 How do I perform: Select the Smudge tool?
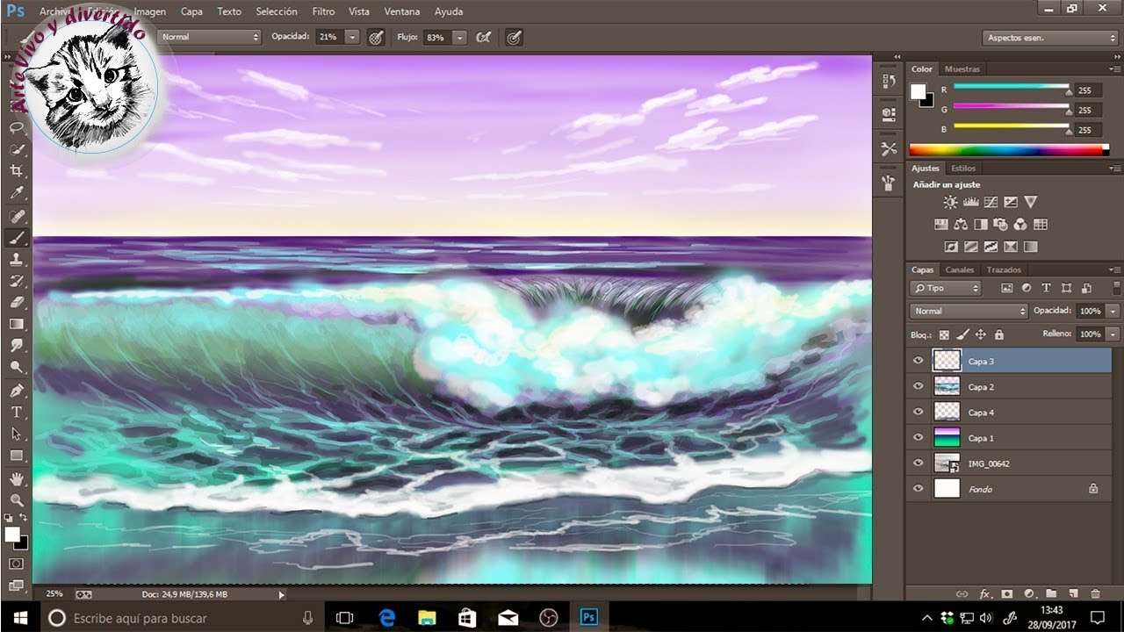16,346
